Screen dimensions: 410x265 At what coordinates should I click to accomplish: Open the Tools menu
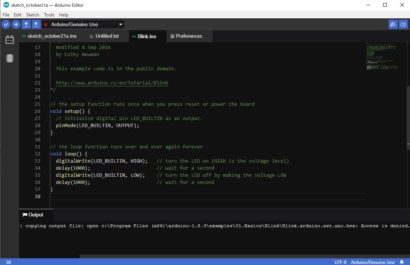(49, 15)
